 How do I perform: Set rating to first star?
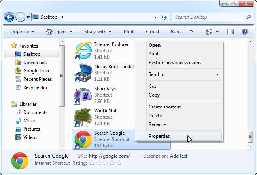[92, 163]
